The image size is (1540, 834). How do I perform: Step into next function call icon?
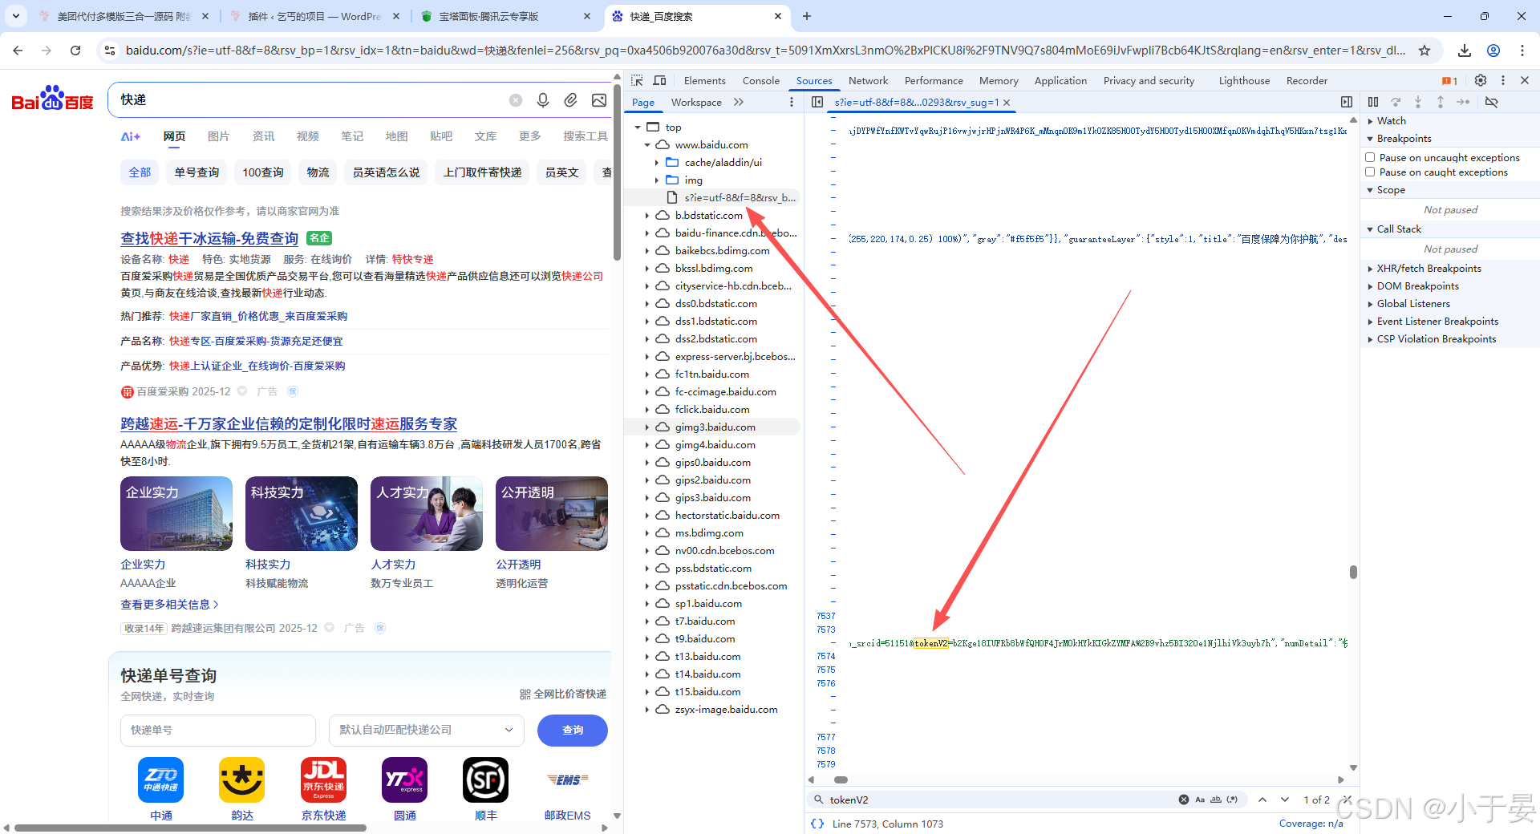(x=1418, y=102)
